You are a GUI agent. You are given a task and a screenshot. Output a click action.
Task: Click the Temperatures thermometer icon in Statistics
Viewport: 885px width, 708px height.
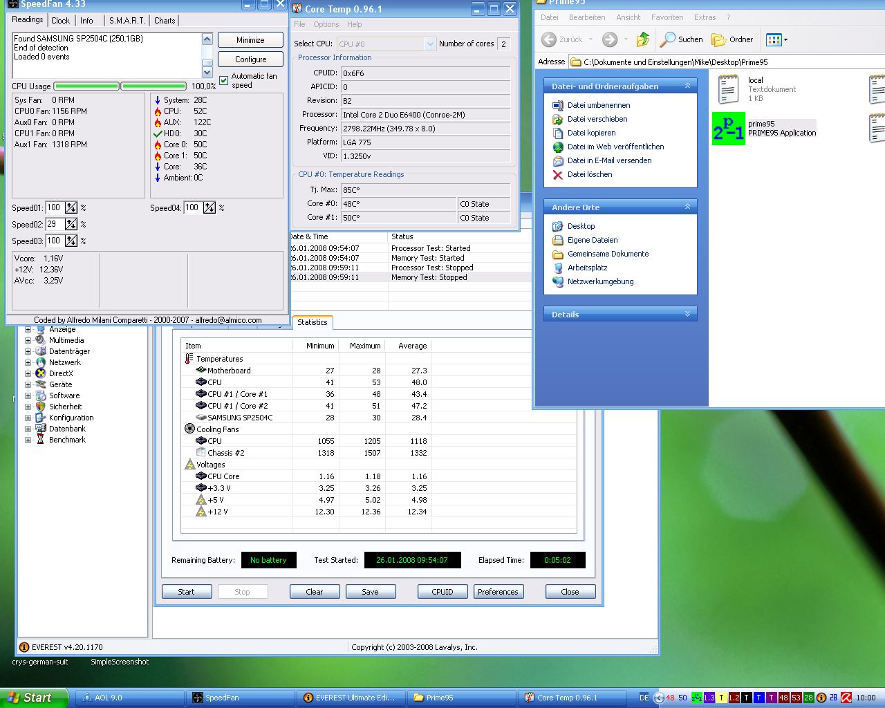[189, 359]
